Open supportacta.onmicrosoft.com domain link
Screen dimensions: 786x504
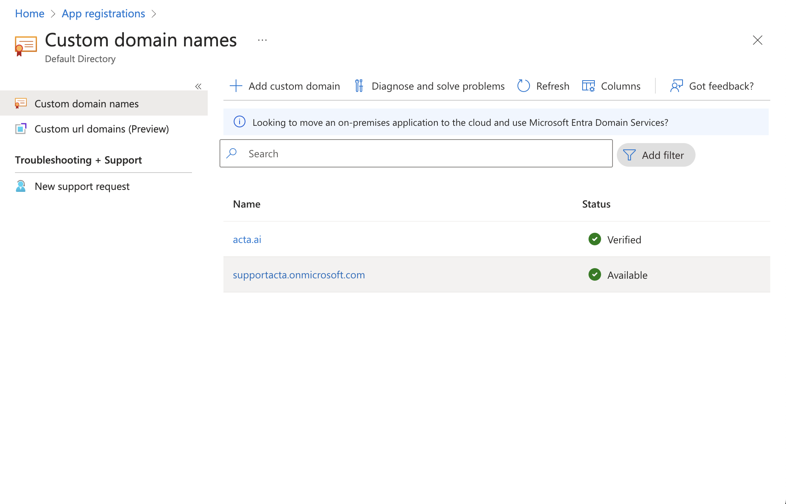[299, 275]
